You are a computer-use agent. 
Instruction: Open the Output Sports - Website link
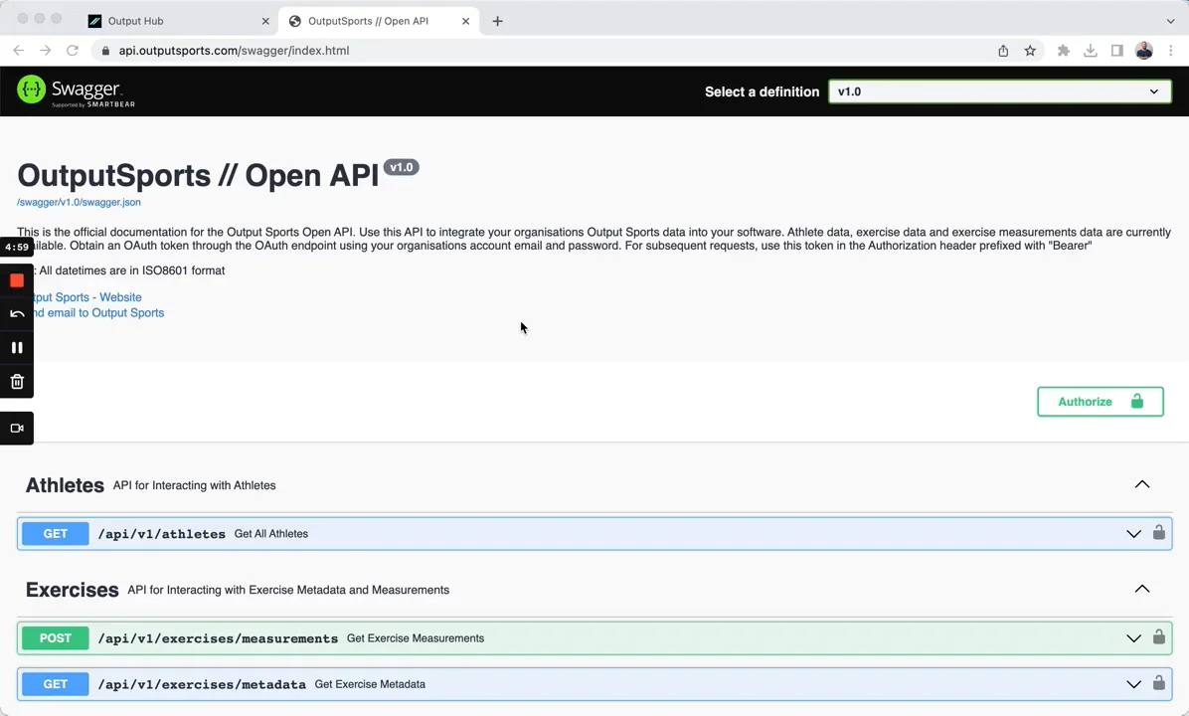coord(85,297)
